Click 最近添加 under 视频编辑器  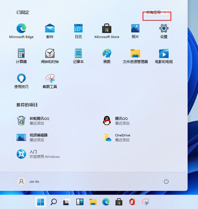click(37, 140)
